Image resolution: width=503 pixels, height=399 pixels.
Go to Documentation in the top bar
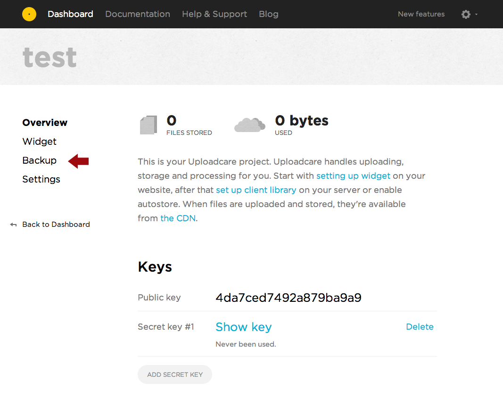click(138, 14)
